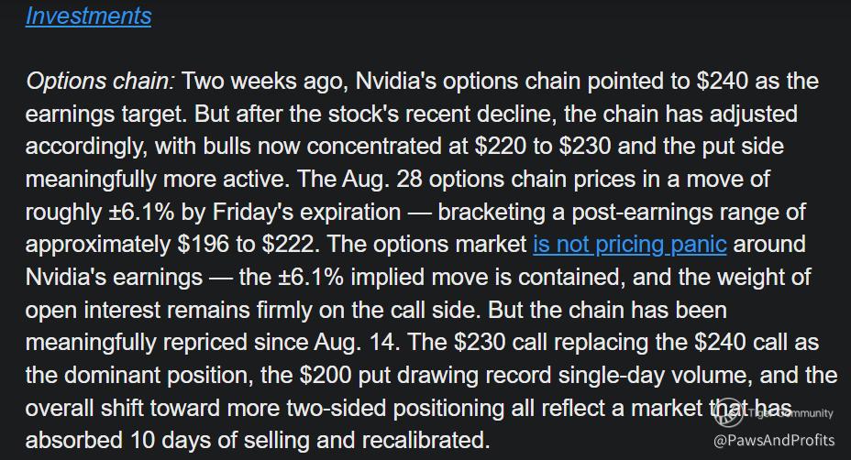Click the Tiger Community watermark text
This screenshot has width=851, height=460.
[x=789, y=413]
